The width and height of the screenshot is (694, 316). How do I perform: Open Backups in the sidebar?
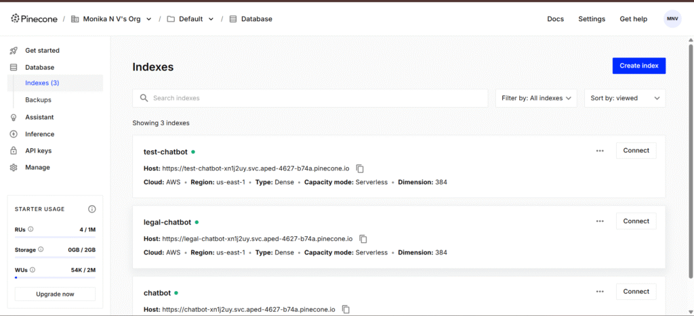point(38,100)
